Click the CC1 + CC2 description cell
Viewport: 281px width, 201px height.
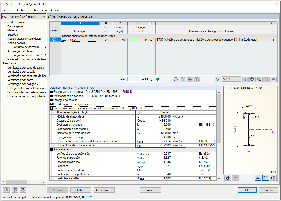pyautogui.click(x=80, y=40)
